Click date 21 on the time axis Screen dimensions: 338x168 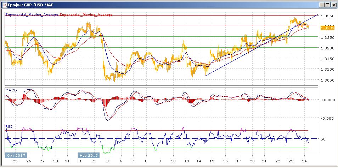click(x=264, y=161)
